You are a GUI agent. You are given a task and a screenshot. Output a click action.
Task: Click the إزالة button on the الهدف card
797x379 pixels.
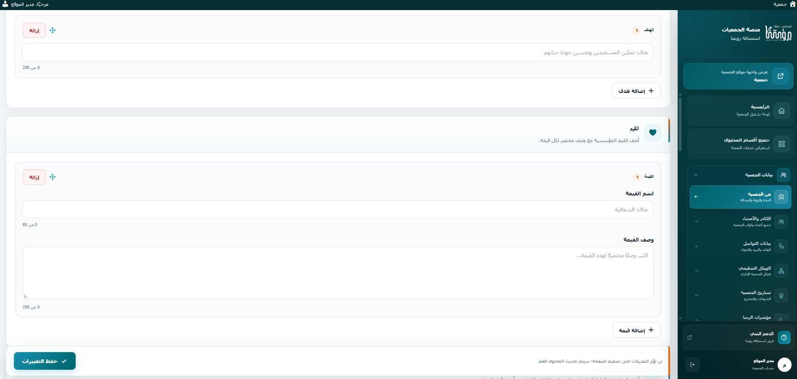(x=34, y=30)
